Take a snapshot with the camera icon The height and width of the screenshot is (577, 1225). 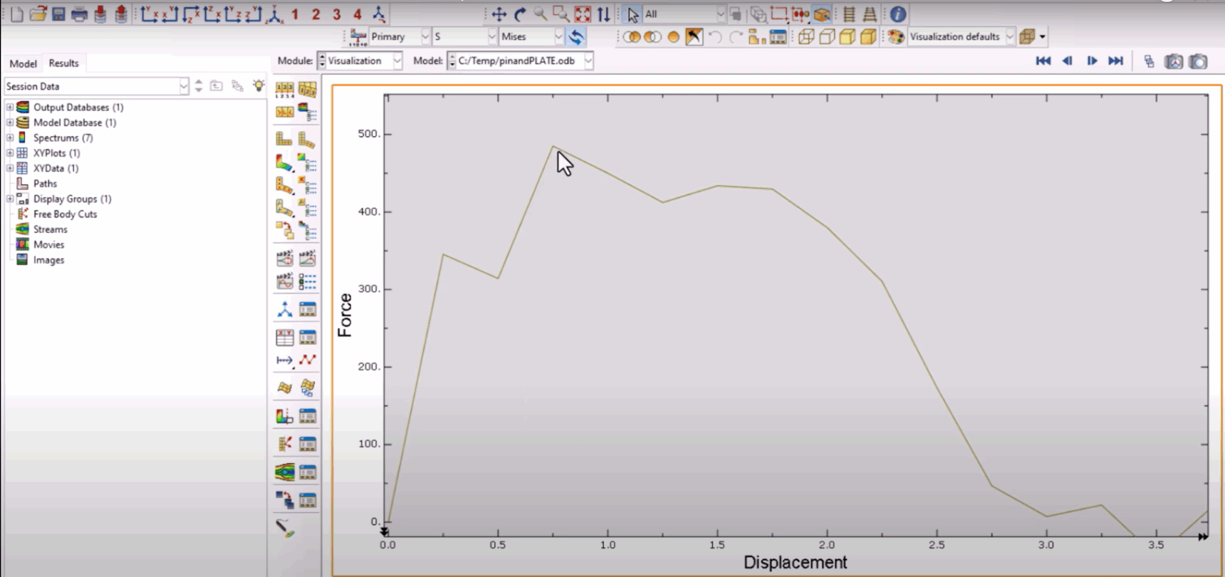[1198, 61]
